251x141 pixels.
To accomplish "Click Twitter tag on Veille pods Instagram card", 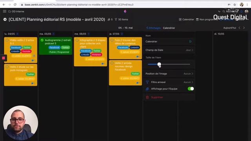I will 31,74.
